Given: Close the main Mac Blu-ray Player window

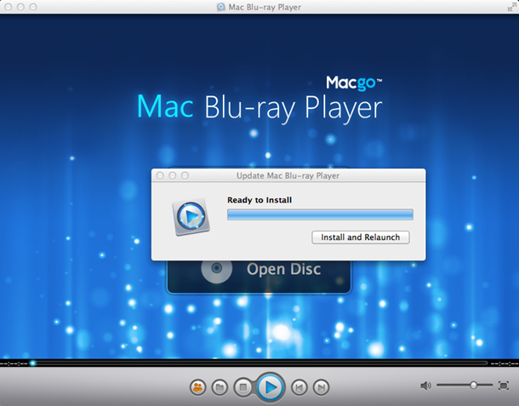Looking at the screenshot, I should (x=9, y=7).
